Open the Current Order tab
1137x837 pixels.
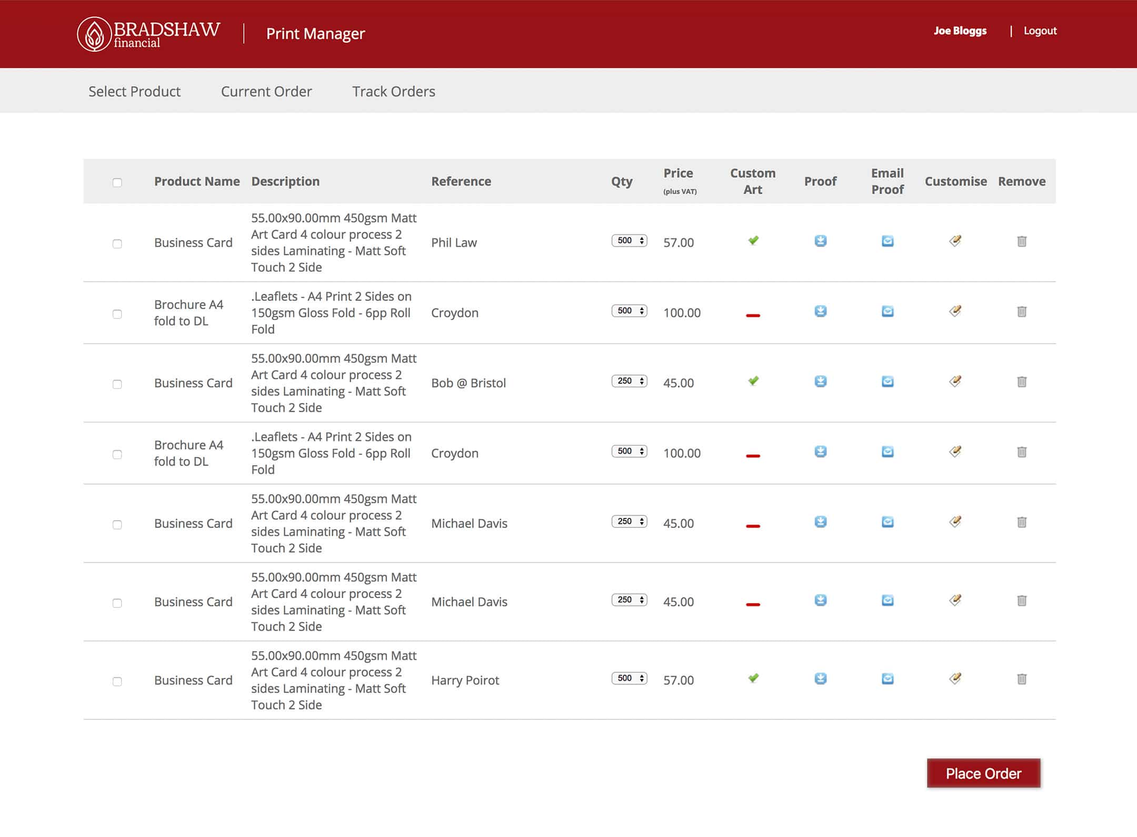(266, 92)
